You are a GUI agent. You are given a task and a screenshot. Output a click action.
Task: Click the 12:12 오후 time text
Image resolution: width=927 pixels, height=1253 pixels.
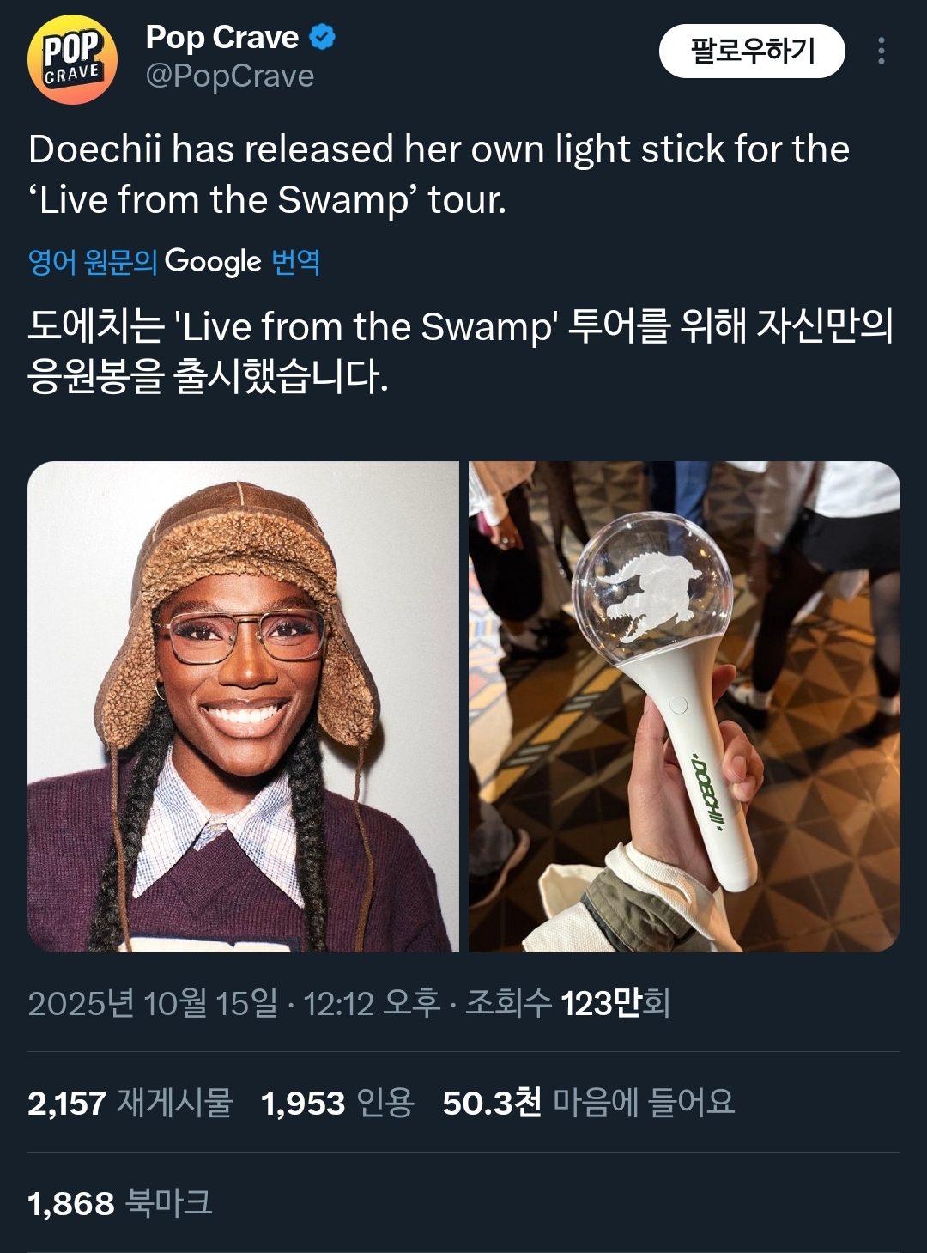coord(372,1003)
